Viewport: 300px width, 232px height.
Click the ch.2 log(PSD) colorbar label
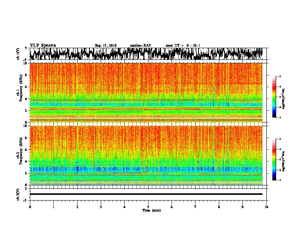pos(284,161)
